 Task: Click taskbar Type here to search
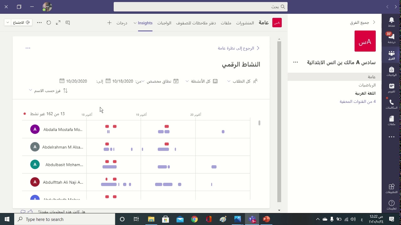click(65, 219)
